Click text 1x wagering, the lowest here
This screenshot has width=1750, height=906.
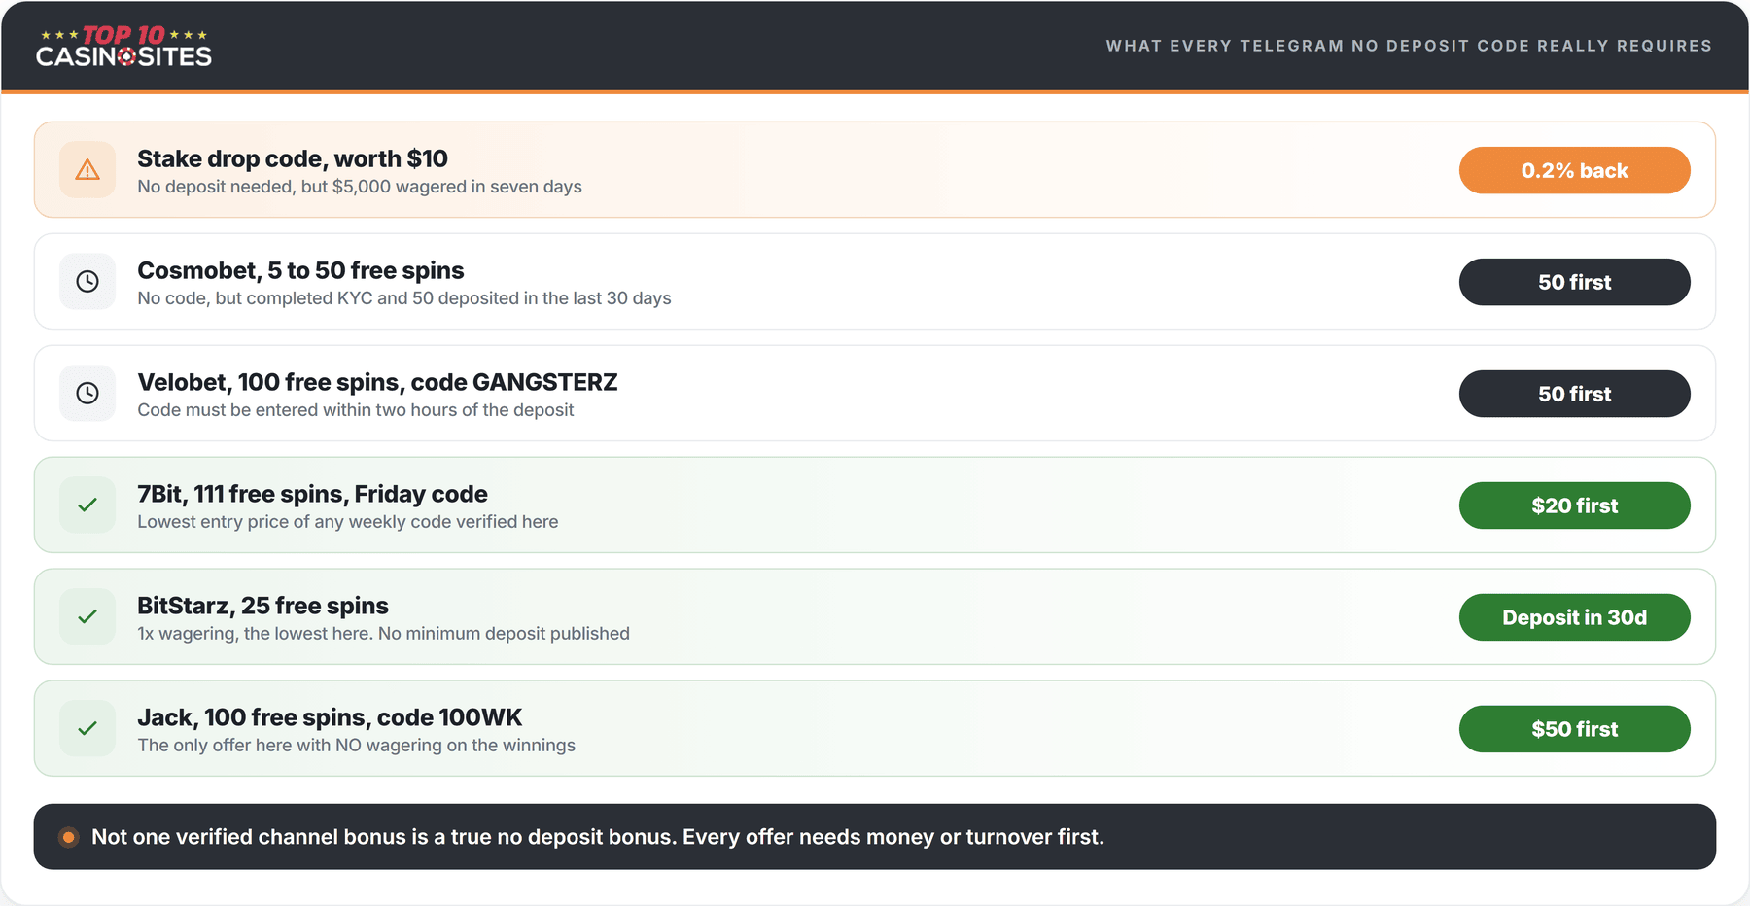[383, 634]
